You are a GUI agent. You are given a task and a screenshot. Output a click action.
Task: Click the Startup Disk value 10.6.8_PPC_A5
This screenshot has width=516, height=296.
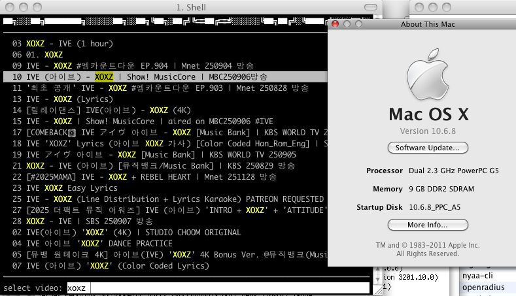pyautogui.click(x=435, y=207)
